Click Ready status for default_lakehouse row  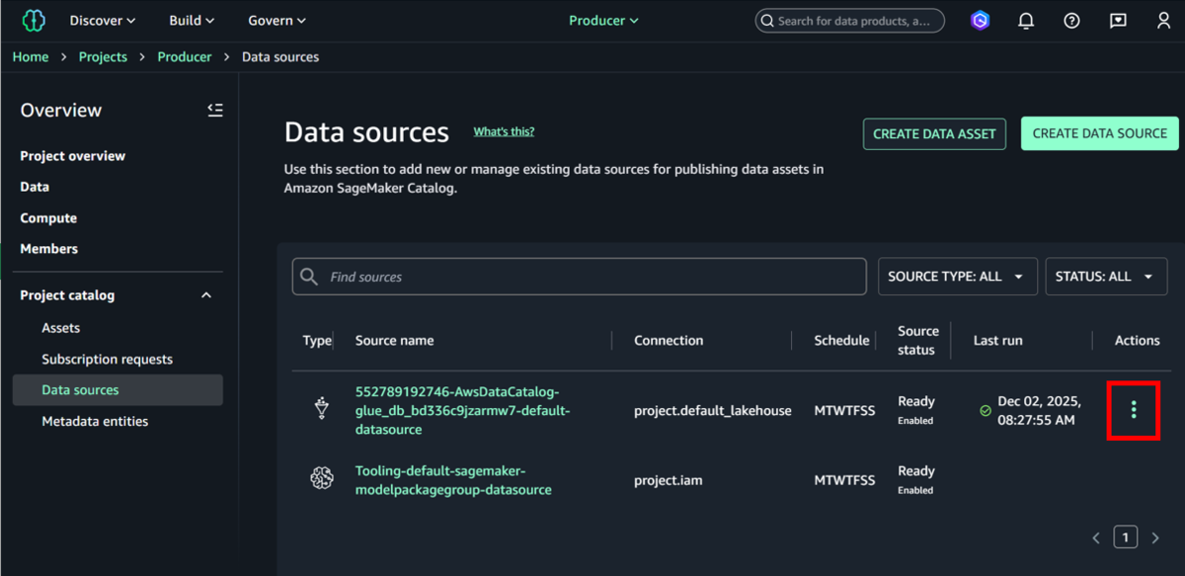[916, 401]
